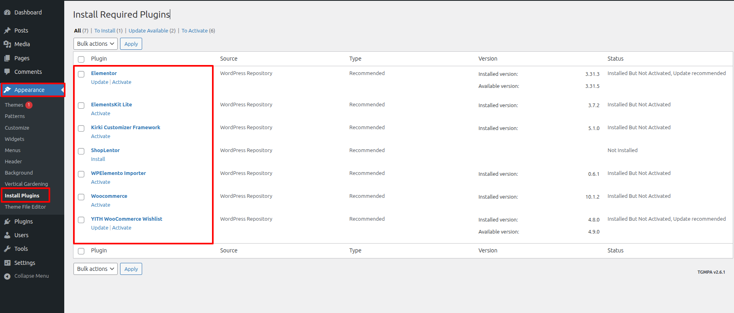Click the Dashboard gauge icon
This screenshot has width=734, height=313.
click(7, 12)
